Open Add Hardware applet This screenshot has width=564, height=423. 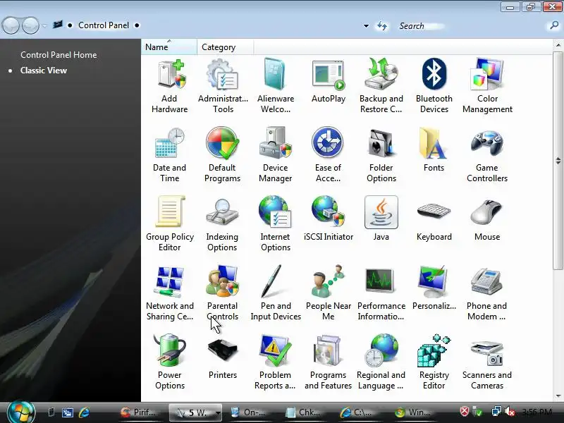coord(169,86)
